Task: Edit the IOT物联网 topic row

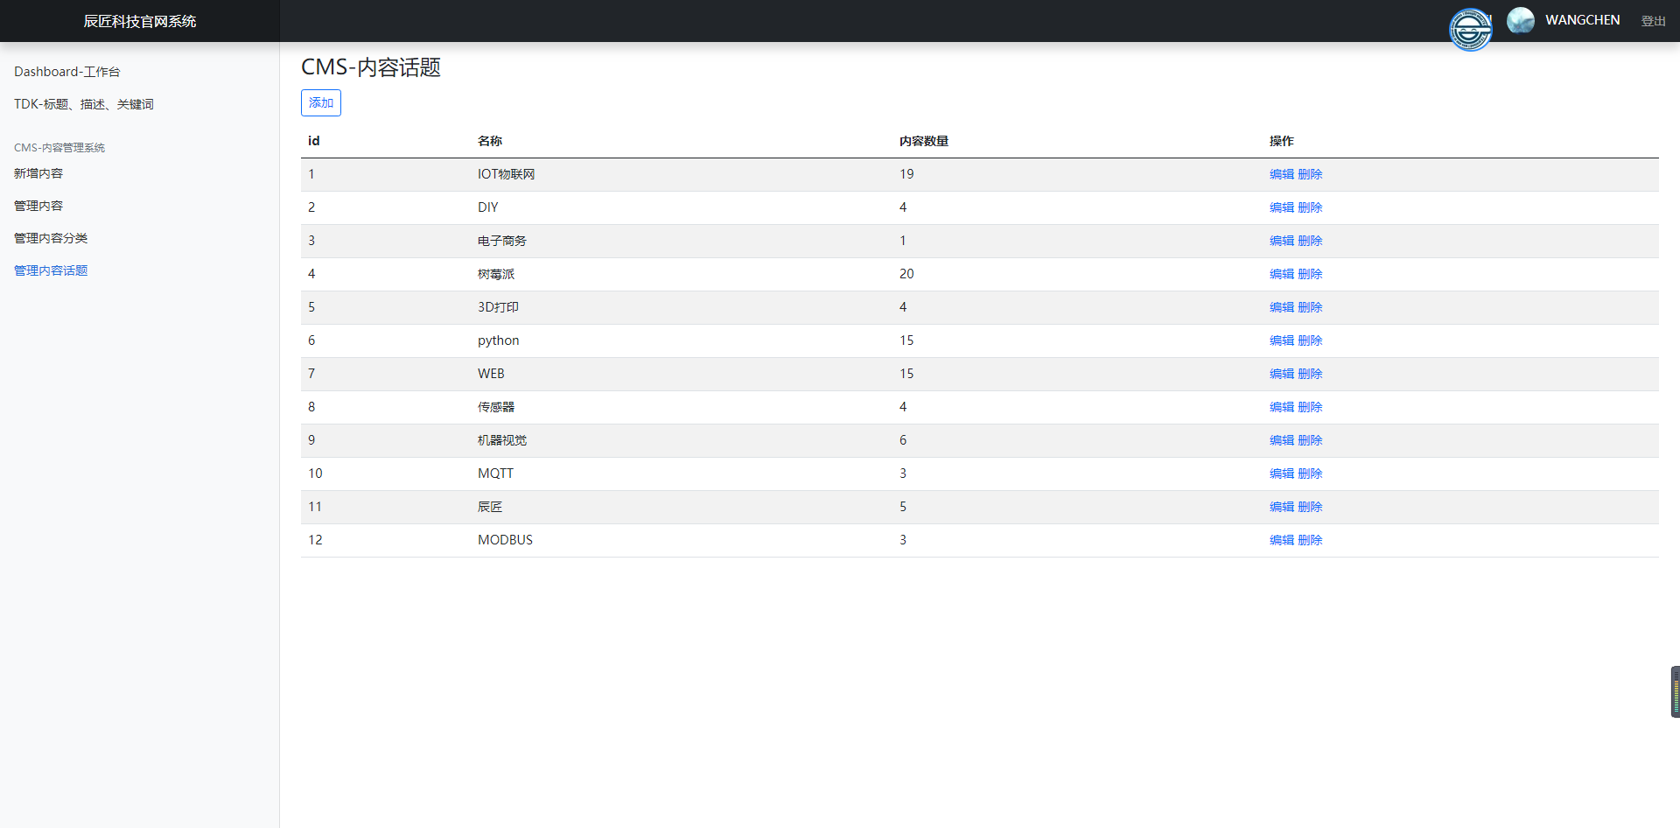Action: coord(1281,174)
